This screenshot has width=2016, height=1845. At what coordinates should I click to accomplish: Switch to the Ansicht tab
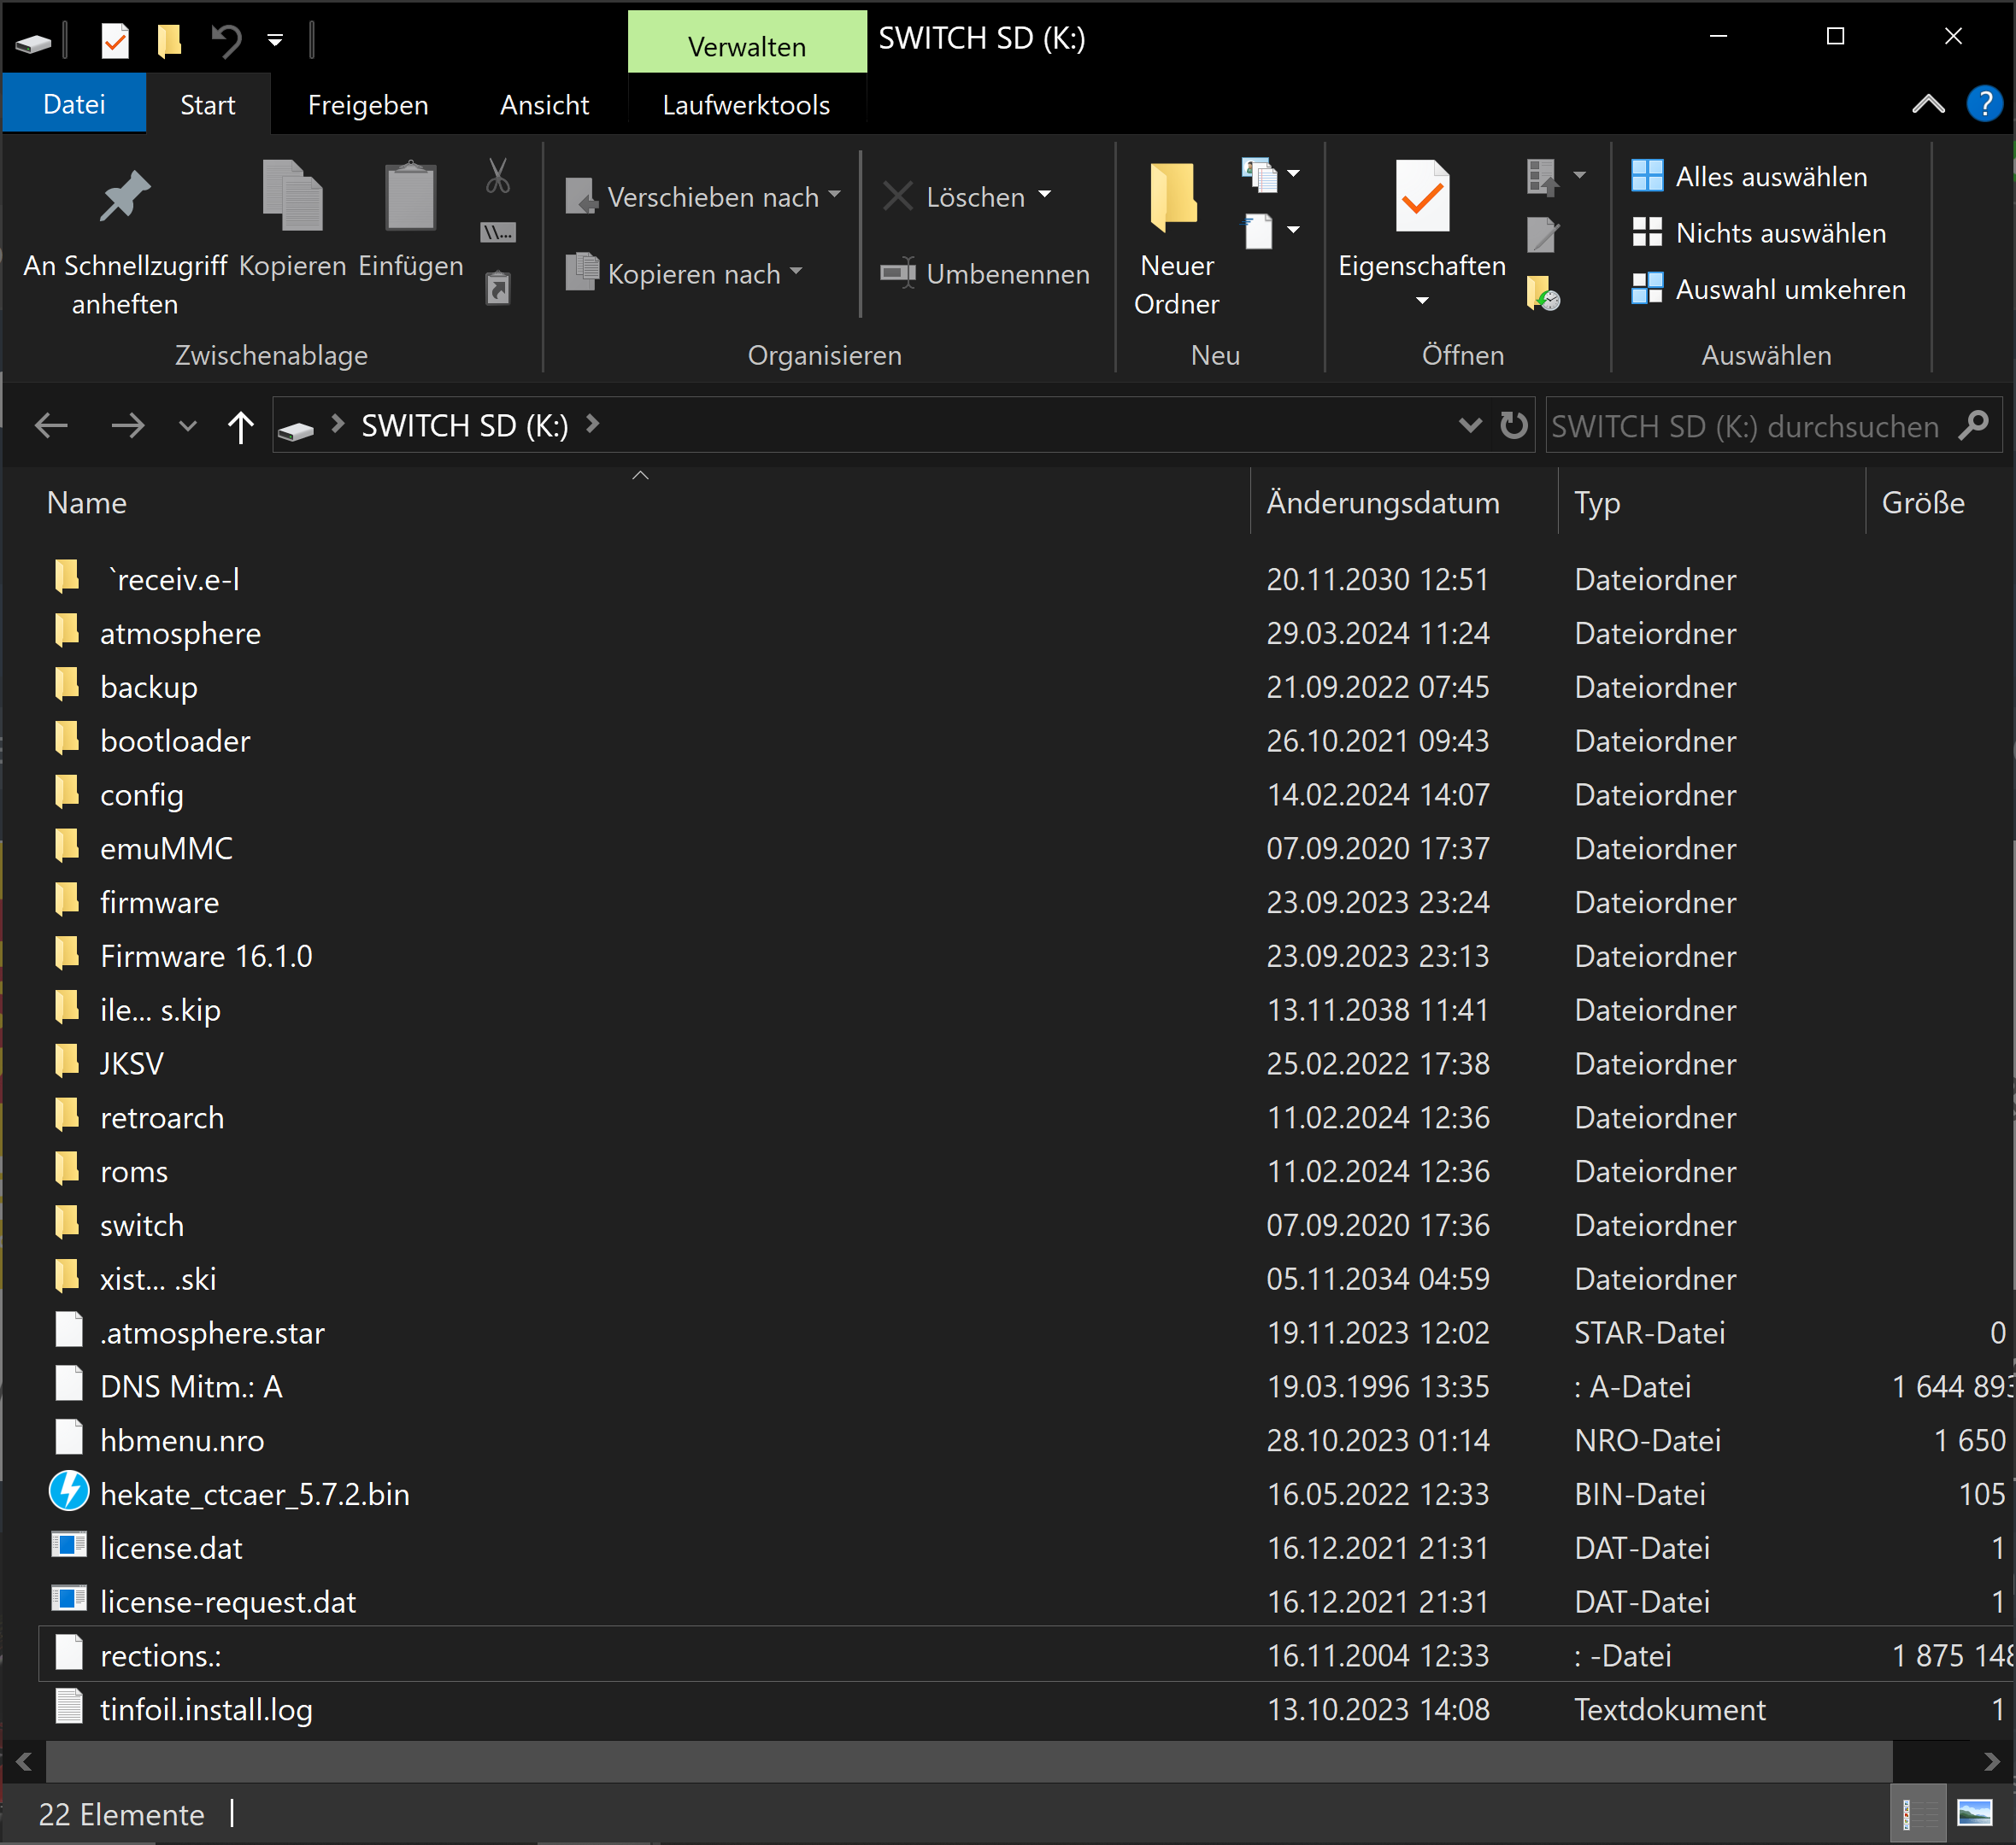coord(544,104)
